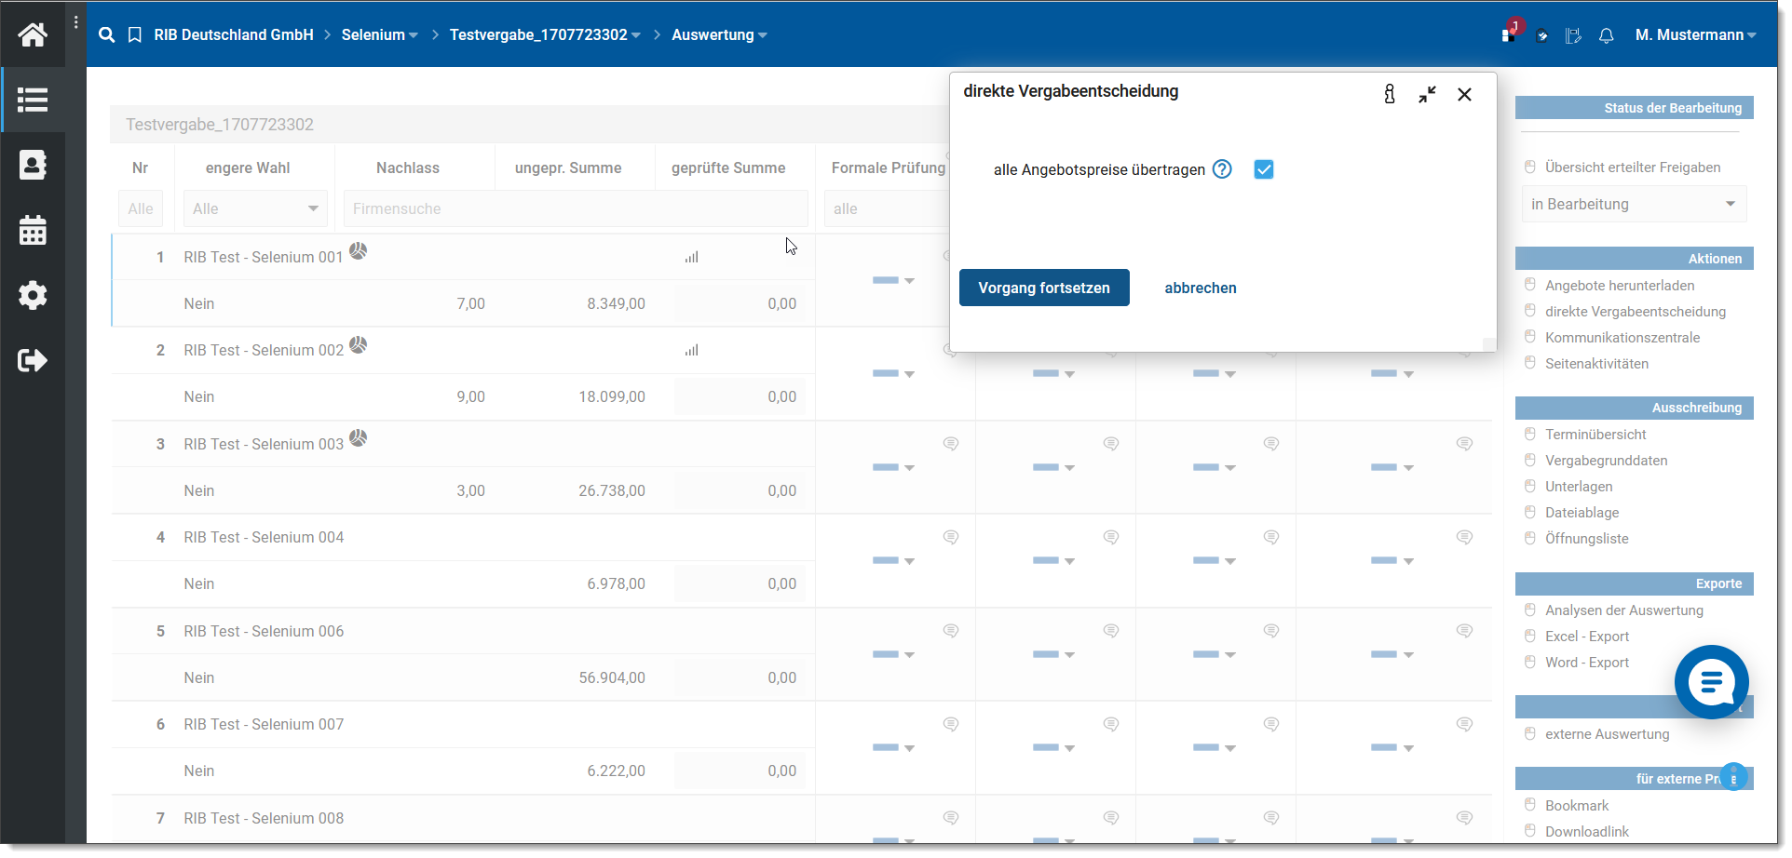This screenshot has width=1792, height=858.
Task: Click the Vorgang fortsetzen button
Action: click(x=1043, y=288)
